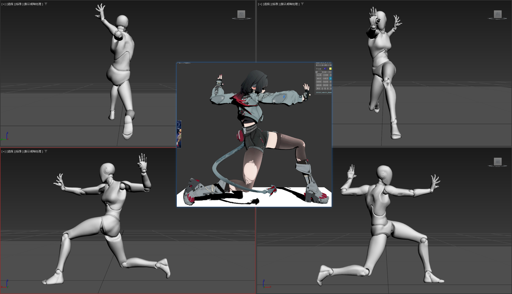Click the filter funnel in the bottom-left viewport
512x294 pixels.
[x=46, y=151]
